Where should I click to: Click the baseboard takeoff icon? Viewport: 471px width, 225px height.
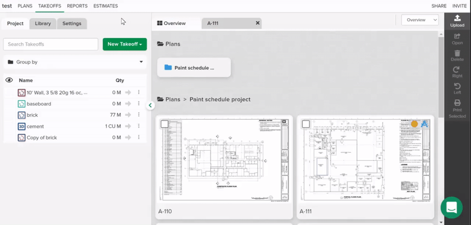(21, 104)
